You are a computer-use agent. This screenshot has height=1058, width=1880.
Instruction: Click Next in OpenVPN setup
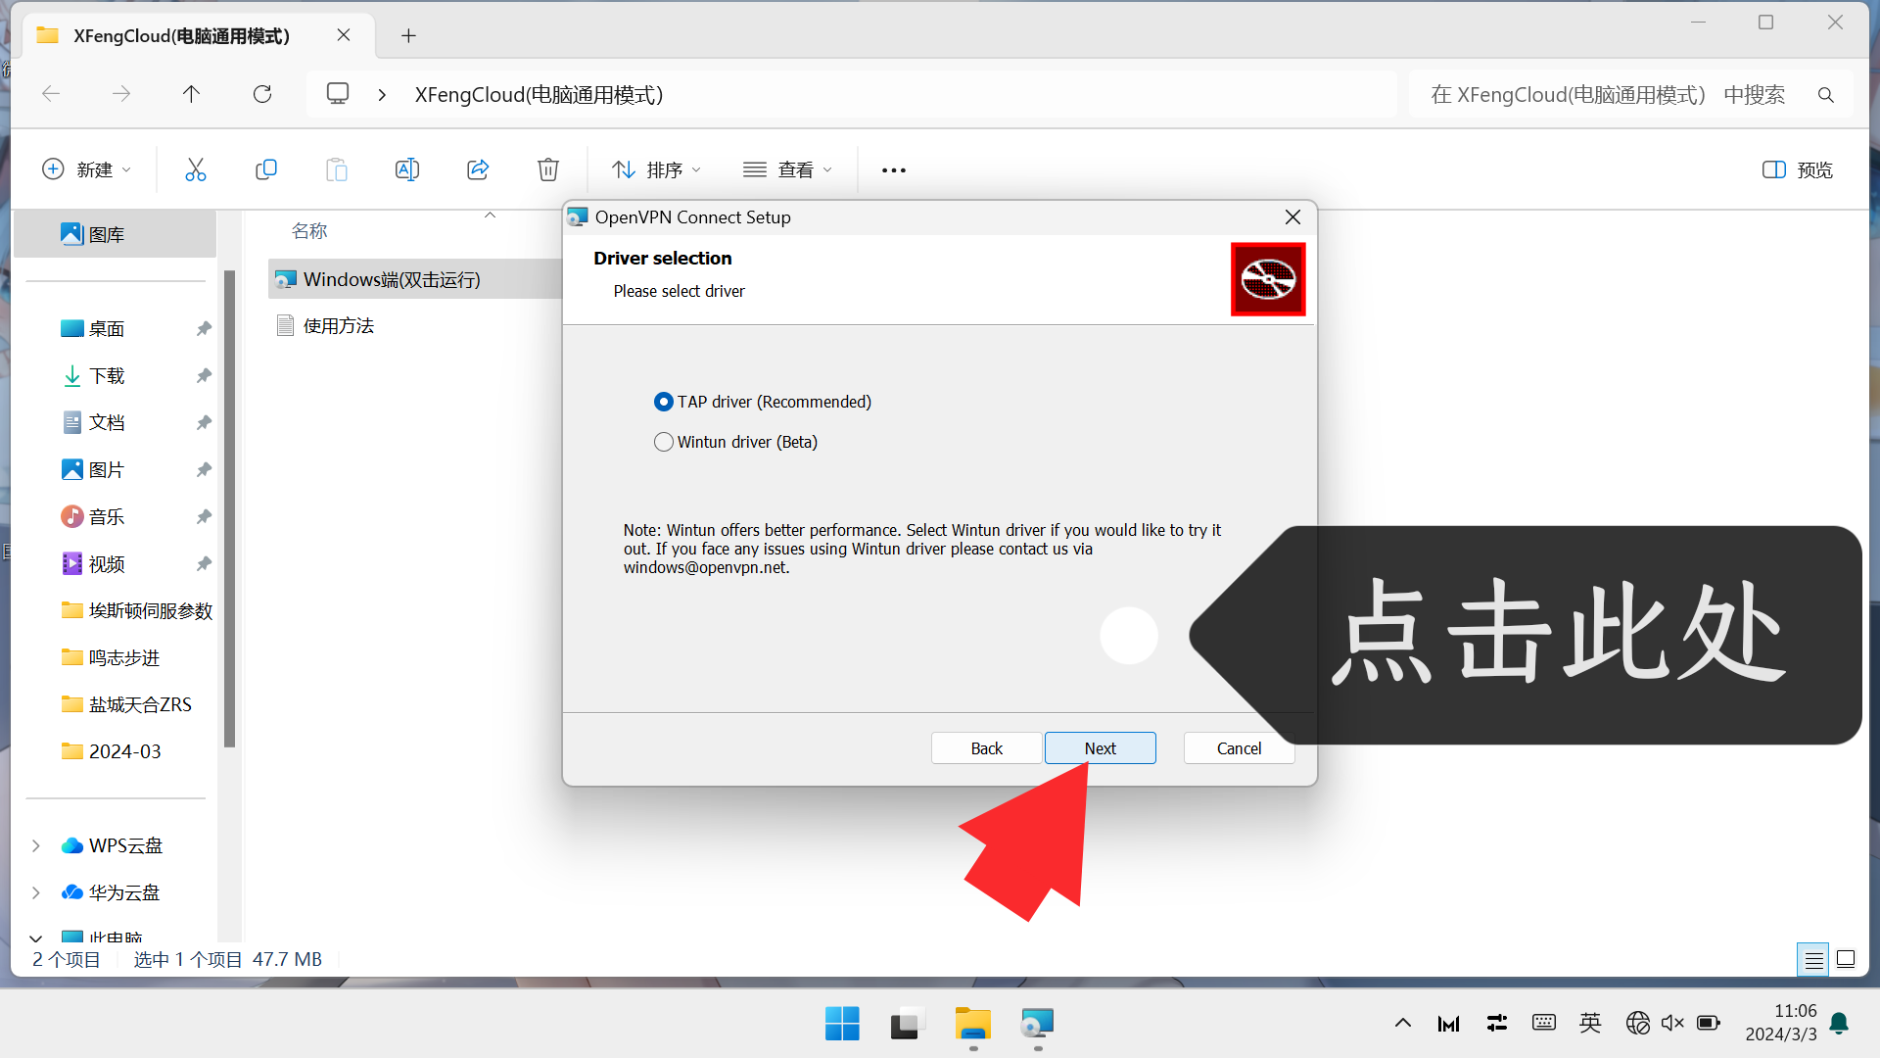pyautogui.click(x=1100, y=748)
